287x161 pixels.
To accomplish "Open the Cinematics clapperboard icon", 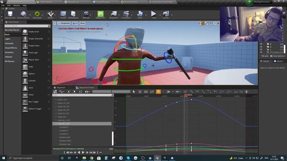I will point(126,14).
